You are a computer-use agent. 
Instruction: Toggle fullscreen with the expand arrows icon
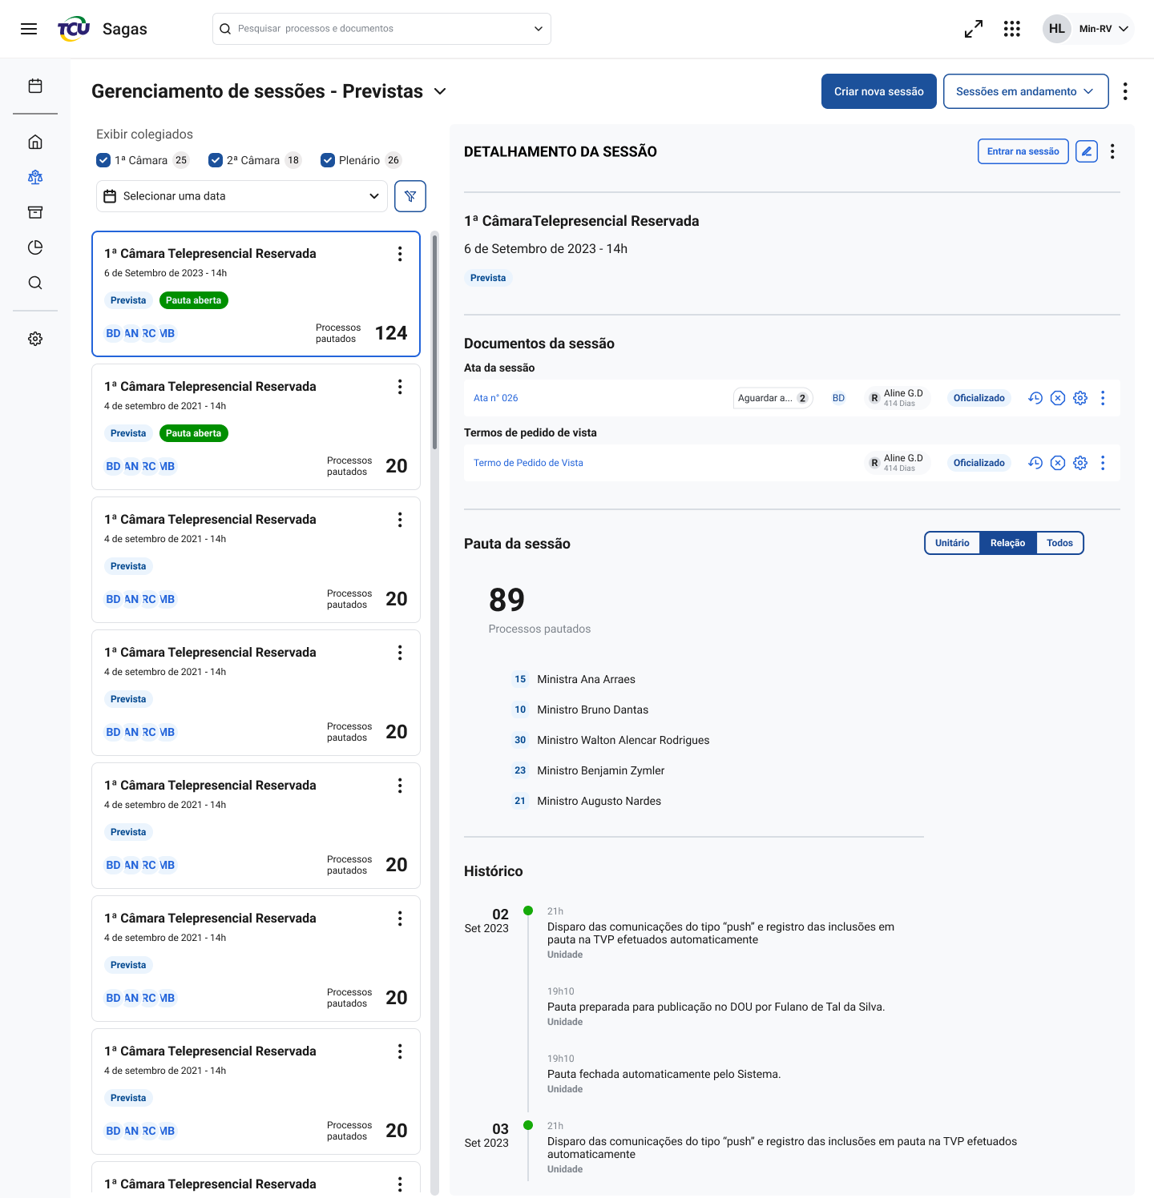[974, 29]
